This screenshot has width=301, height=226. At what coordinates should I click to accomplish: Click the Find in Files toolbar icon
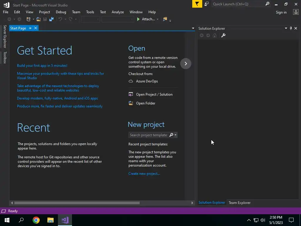[165, 19]
